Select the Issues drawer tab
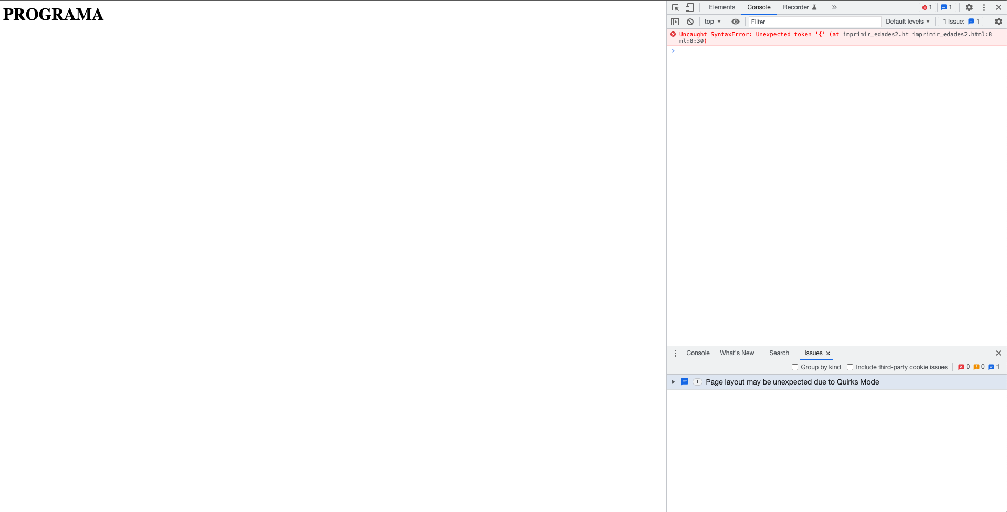This screenshot has height=512, width=1007. point(813,353)
